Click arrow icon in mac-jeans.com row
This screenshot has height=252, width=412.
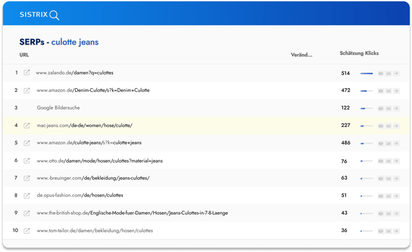tap(396, 126)
